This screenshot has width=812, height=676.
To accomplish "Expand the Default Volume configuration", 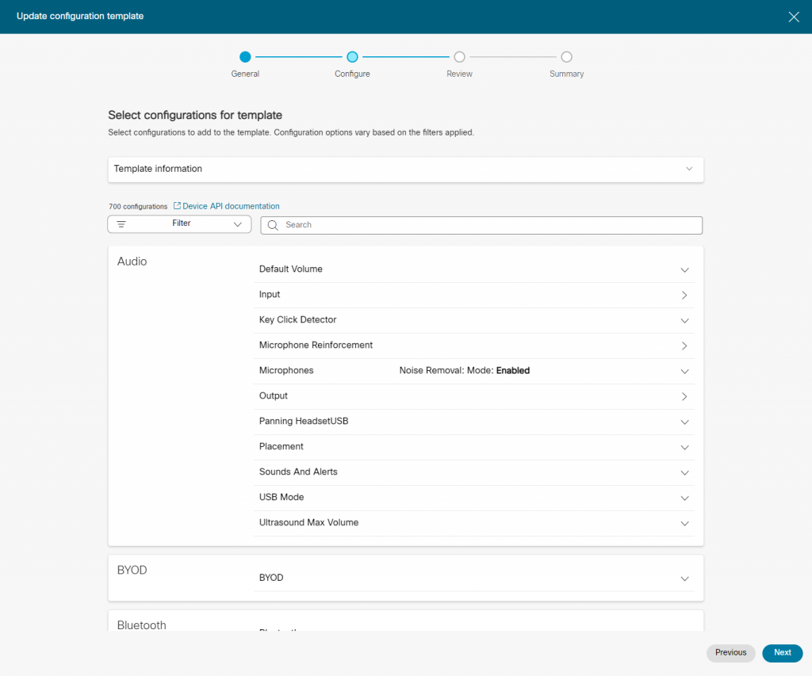I will coord(684,269).
